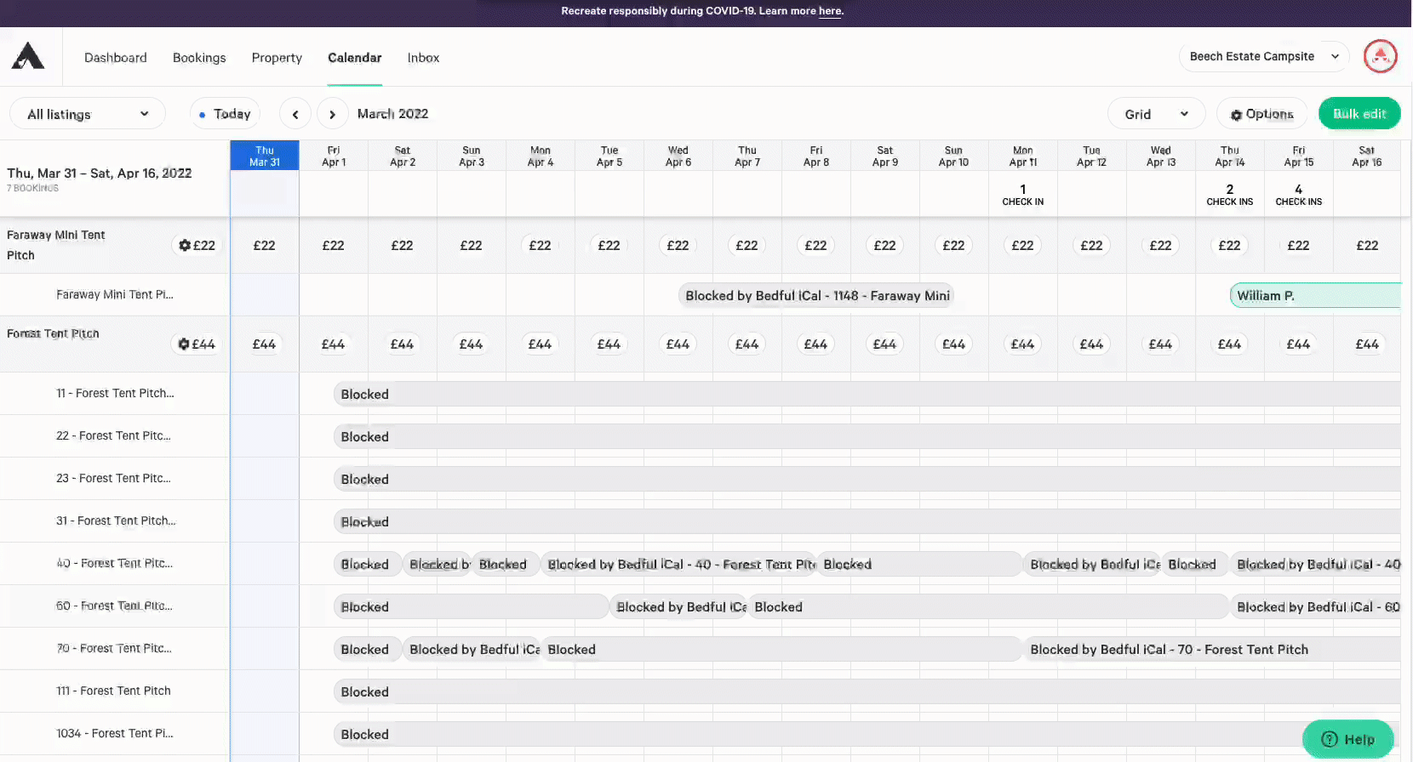
Task: Open the Blocked bar on row 22
Action: tap(867, 436)
